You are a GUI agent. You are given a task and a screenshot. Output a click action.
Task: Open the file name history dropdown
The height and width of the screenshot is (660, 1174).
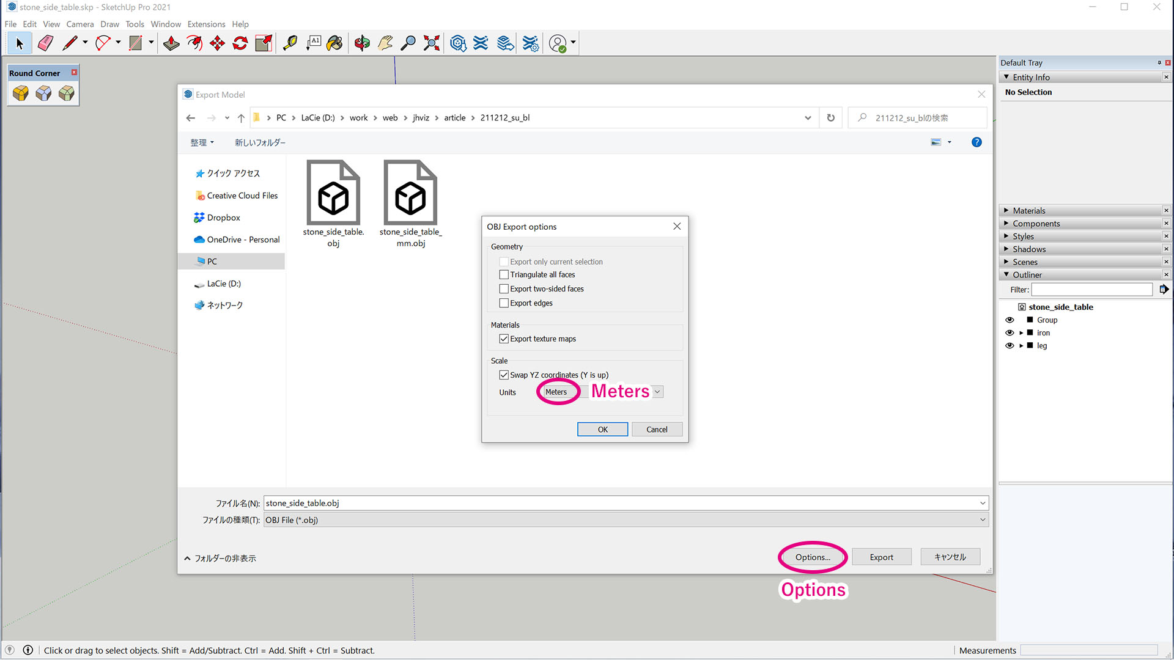click(x=983, y=504)
